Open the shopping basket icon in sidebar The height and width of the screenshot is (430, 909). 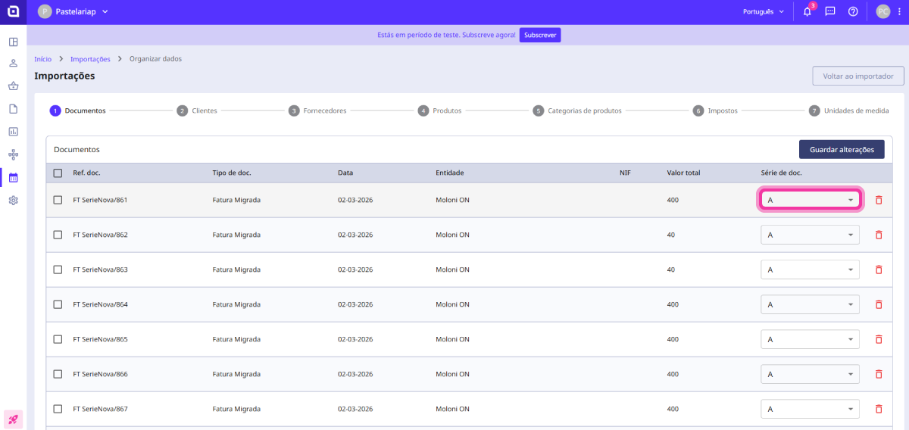pos(13,86)
